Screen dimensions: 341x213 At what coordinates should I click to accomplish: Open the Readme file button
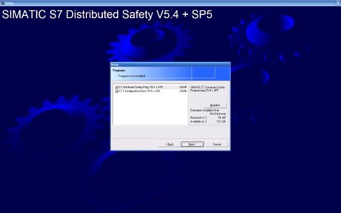[215, 105]
